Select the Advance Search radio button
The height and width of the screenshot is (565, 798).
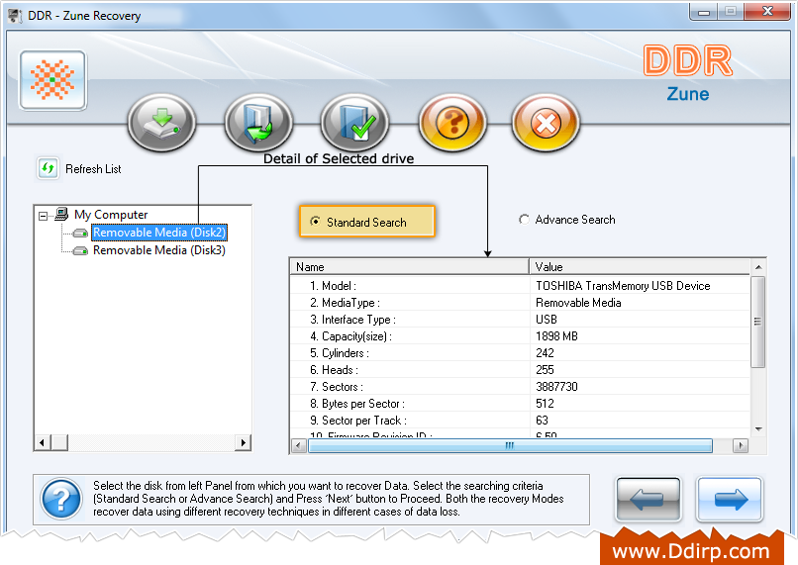coord(524,220)
